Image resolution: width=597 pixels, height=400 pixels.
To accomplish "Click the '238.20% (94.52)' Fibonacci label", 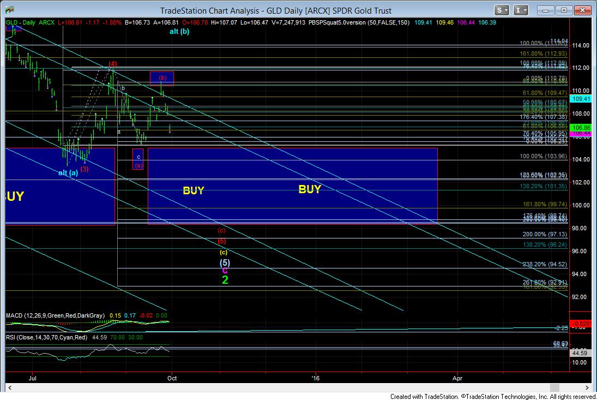I will click(x=545, y=264).
